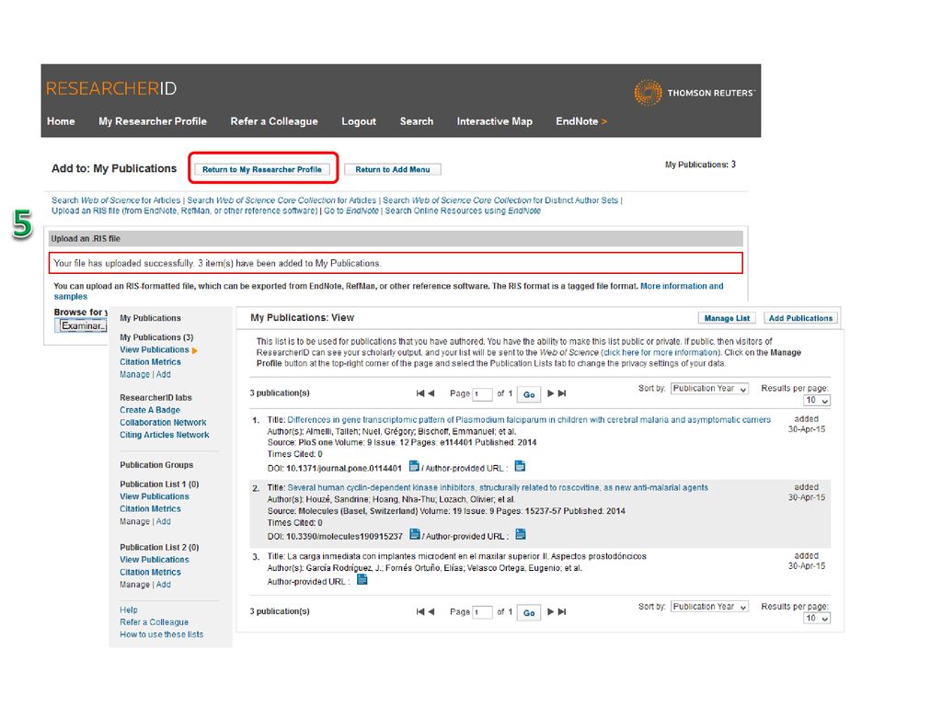Click Manage under My Publications sidebar
Viewport: 942px width, 706px height.
click(134, 375)
